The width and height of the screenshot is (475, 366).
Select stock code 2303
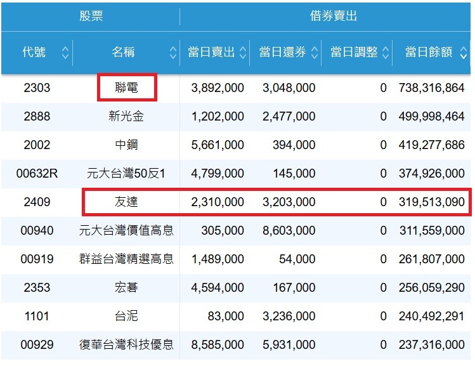[37, 88]
